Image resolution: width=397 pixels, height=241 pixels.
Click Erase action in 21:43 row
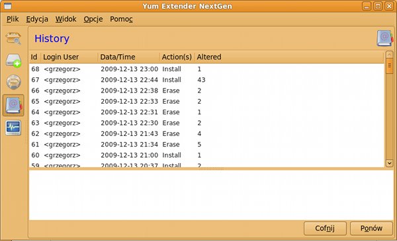[171, 133]
